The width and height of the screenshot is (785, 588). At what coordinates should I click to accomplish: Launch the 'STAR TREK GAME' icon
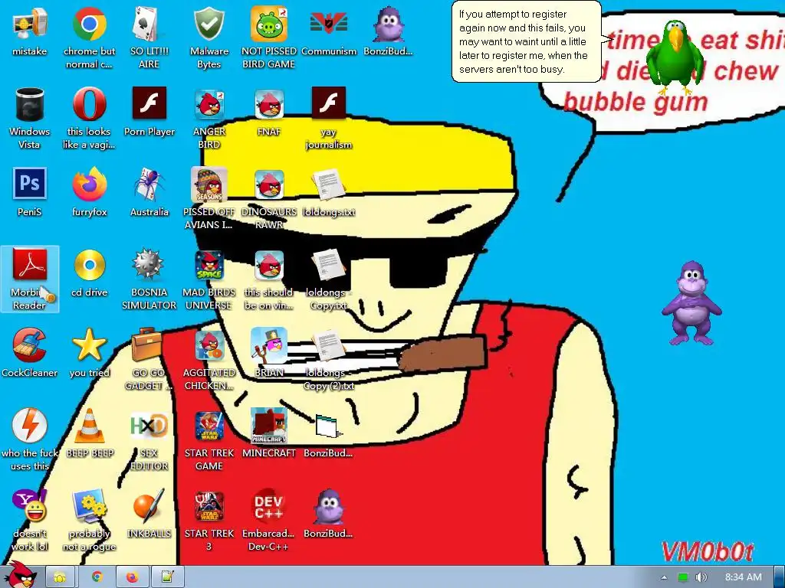209,440
